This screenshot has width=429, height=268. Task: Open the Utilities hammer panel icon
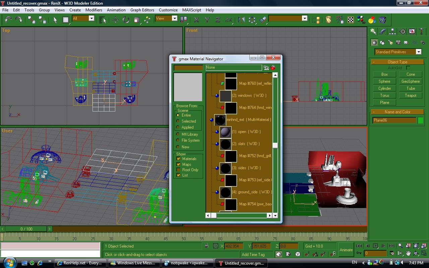[x=421, y=31]
